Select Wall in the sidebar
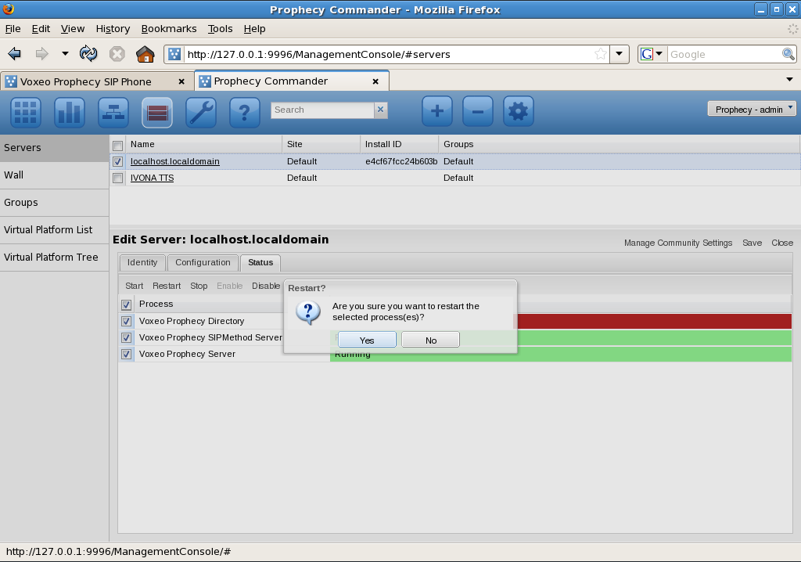 point(54,175)
